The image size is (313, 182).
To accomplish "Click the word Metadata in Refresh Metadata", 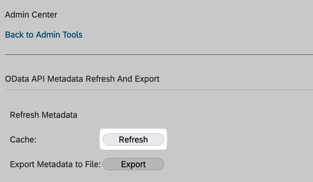I will 59,115.
